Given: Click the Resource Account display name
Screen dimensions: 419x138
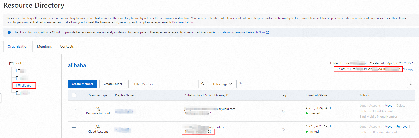Looking at the screenshot, I should 125,111.
